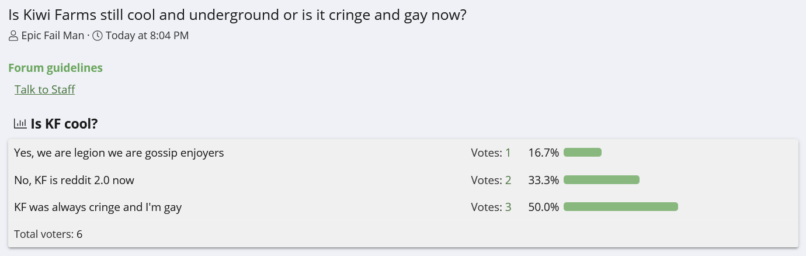The image size is (806, 256).
Task: Click the 50.0% percentage label
Action: tap(543, 207)
